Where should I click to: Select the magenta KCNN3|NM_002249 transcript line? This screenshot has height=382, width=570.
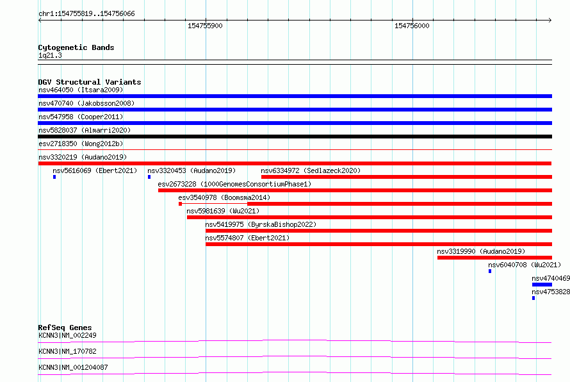click(x=295, y=341)
